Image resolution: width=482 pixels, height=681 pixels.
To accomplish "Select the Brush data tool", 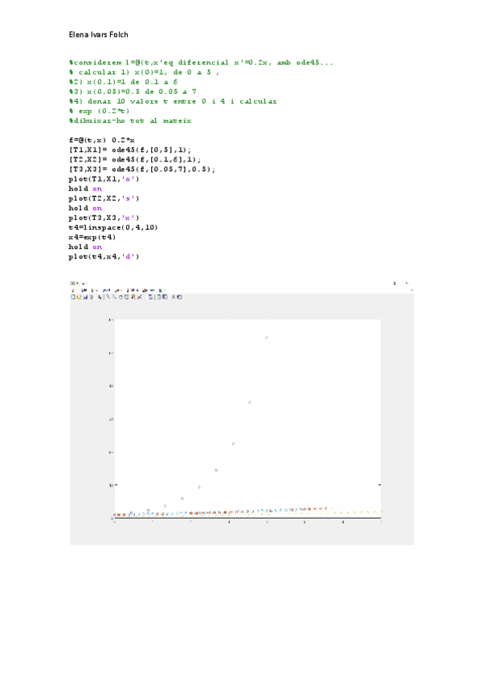I will point(139,297).
